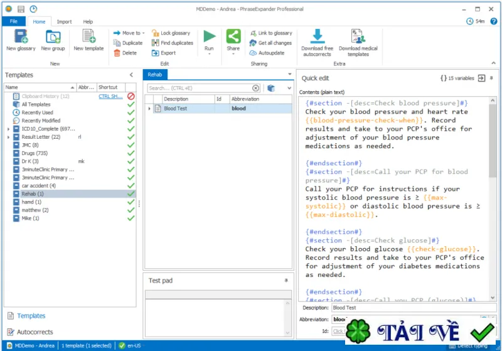Click in the template Search field
This screenshot has height=351, width=502.
click(200, 88)
